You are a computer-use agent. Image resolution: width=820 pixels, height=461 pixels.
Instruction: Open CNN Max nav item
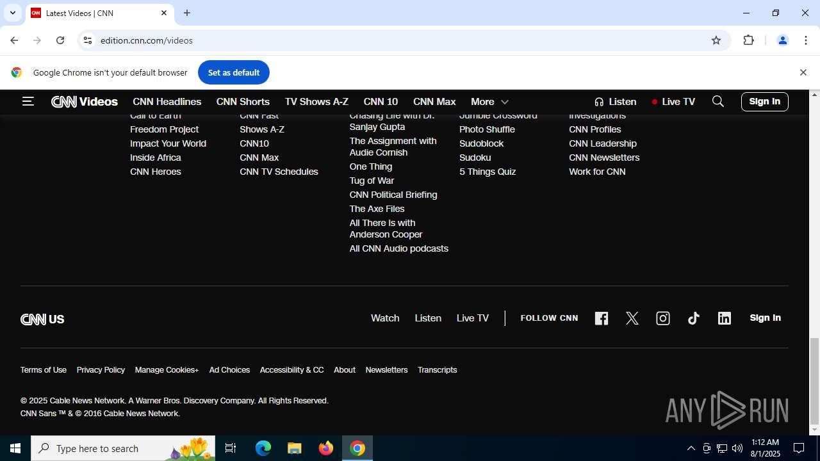(x=434, y=102)
